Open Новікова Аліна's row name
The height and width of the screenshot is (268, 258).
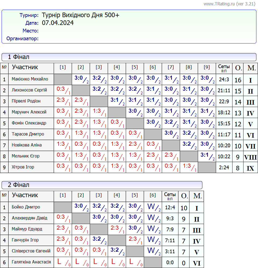27,145
